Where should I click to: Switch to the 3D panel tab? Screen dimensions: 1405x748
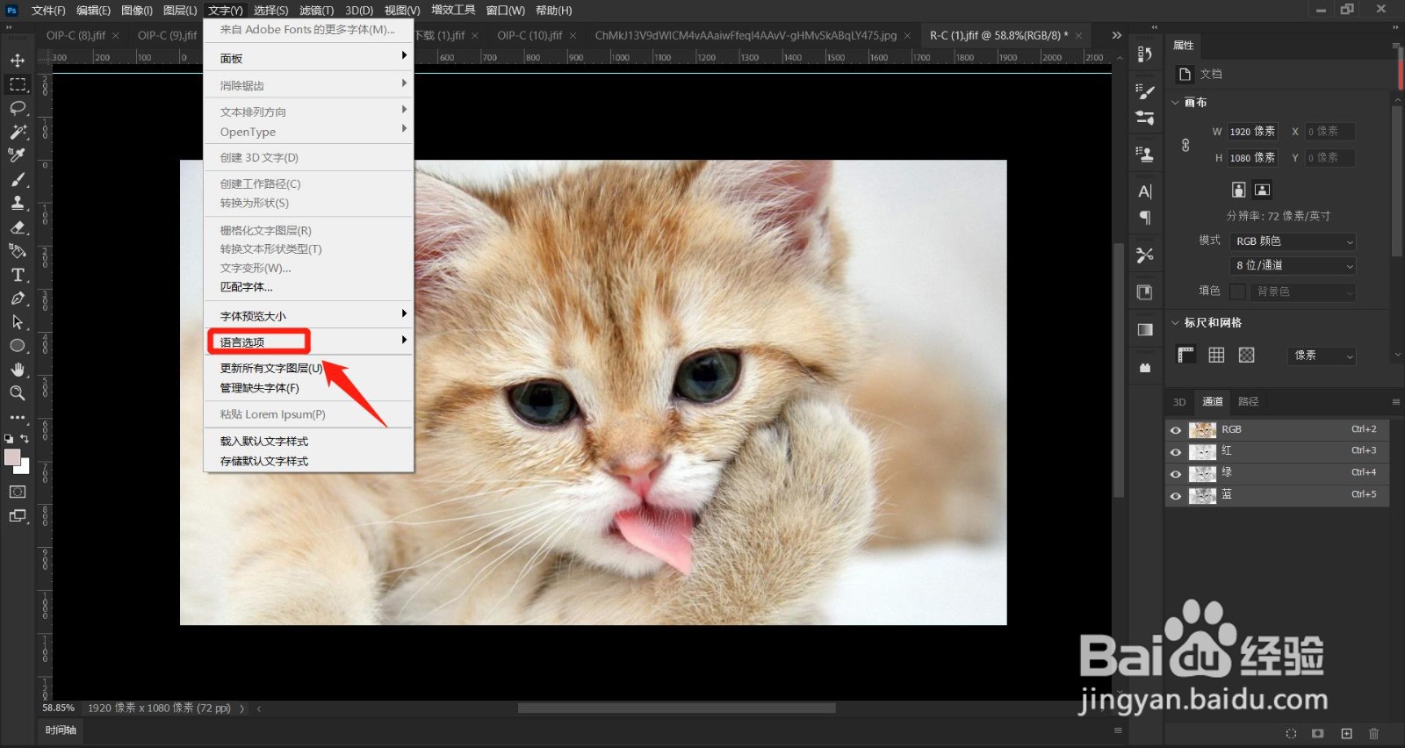click(1179, 402)
